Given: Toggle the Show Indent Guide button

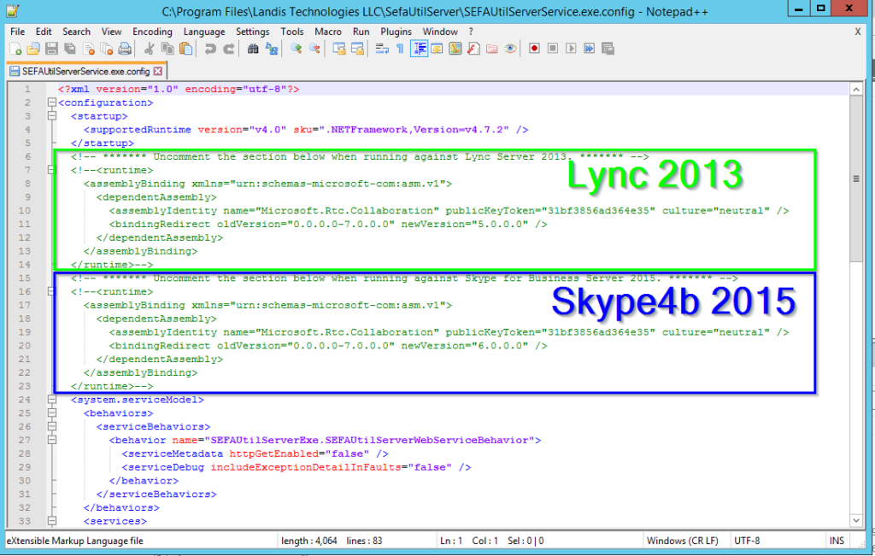Looking at the screenshot, I should point(419,49).
